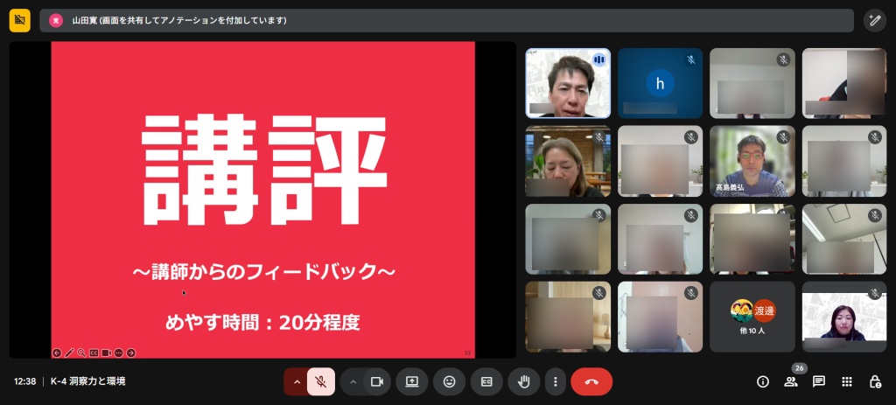896x405 pixels.
Task: Open the activities grid panel
Action: point(847,381)
